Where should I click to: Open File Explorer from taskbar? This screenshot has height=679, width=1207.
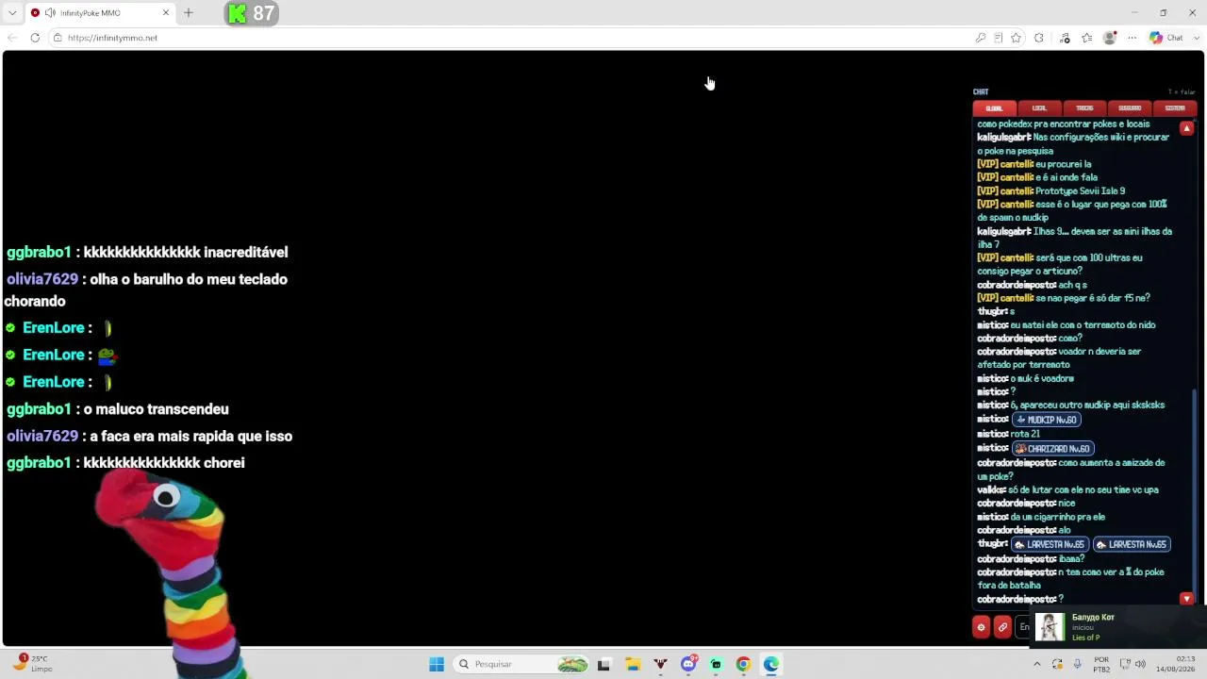(x=633, y=664)
